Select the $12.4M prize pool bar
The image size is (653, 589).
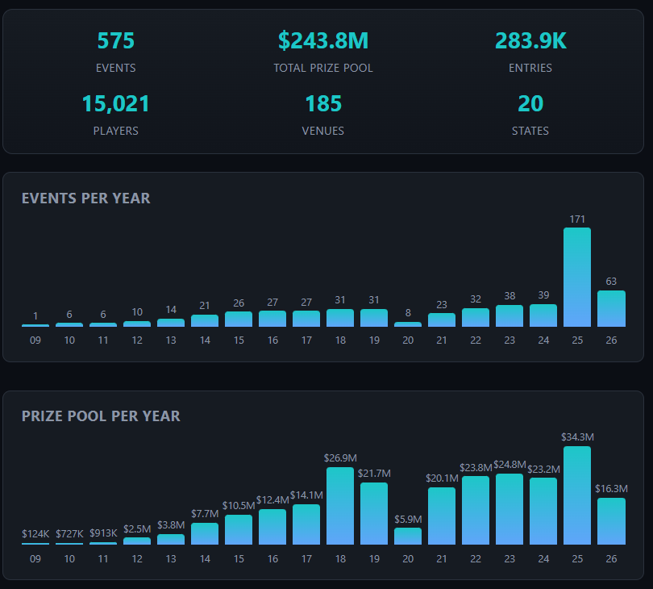point(272,527)
